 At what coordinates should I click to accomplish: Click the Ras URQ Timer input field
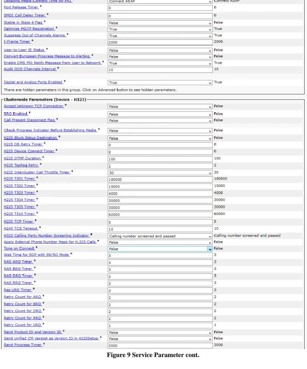pyautogui.click(x=160, y=291)
